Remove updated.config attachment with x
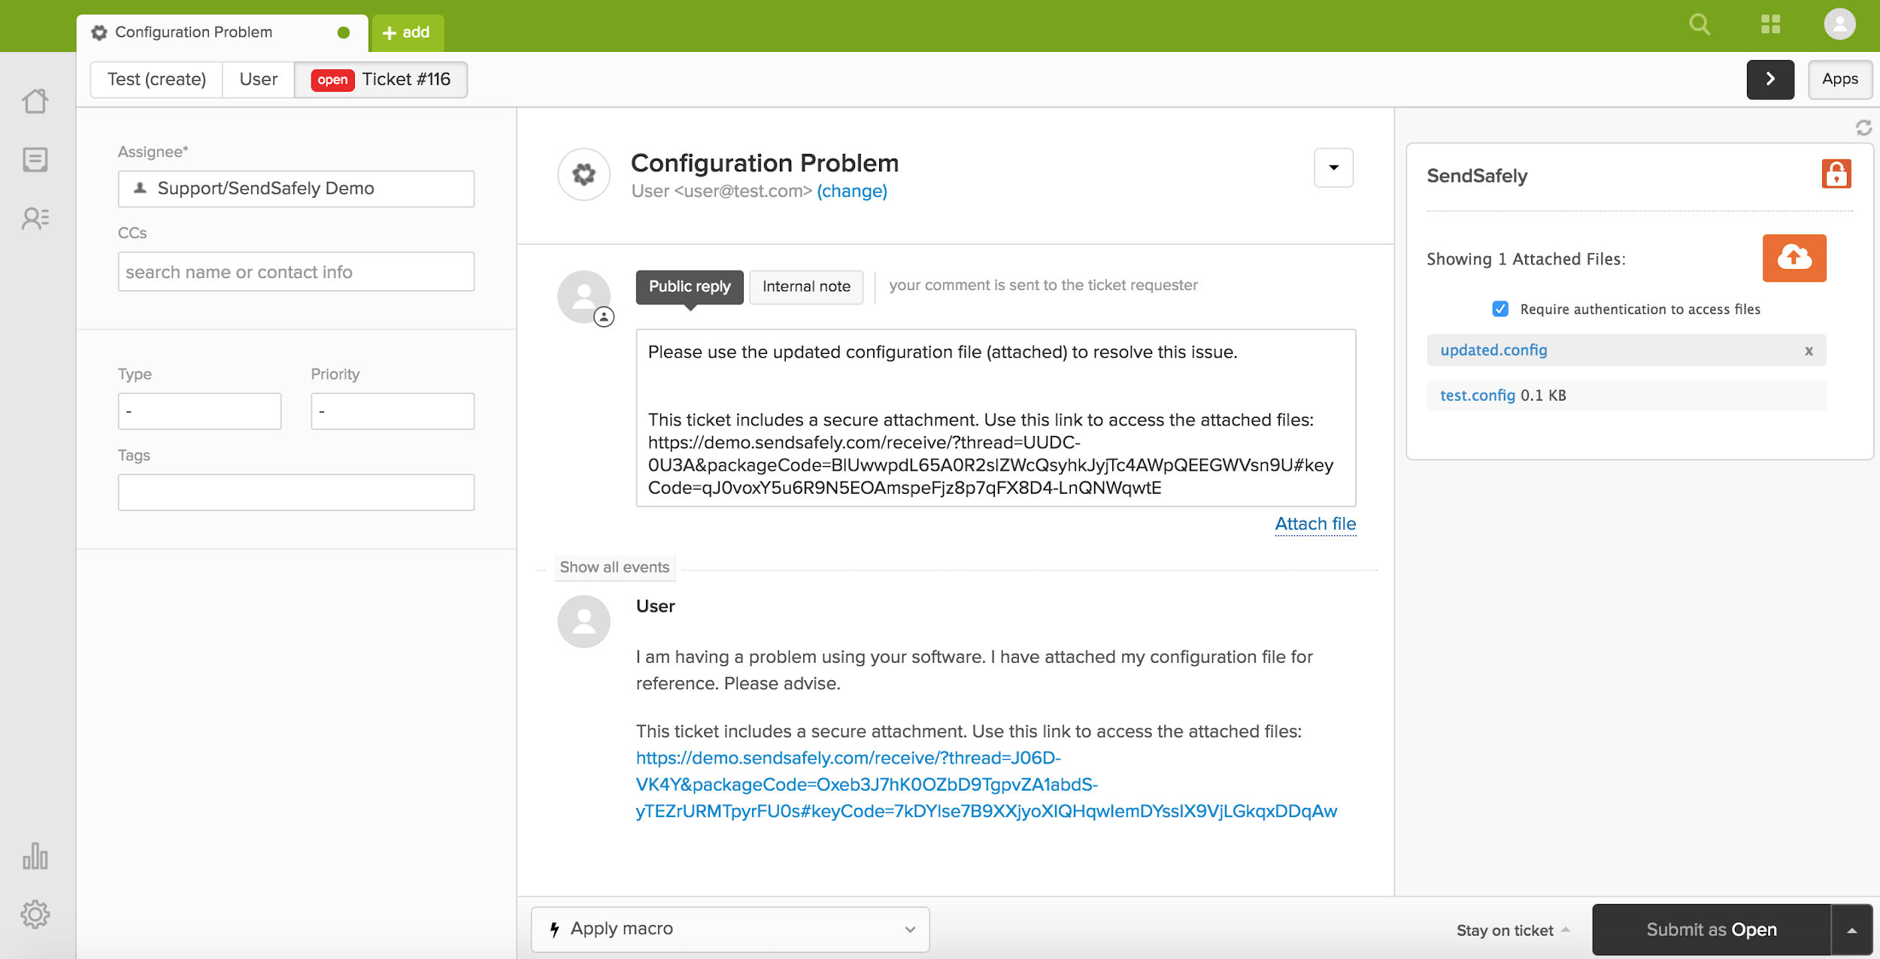The height and width of the screenshot is (959, 1880). click(1809, 351)
